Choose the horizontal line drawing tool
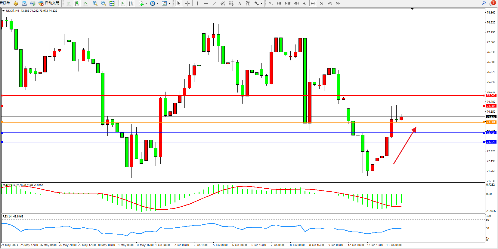 pos(206,3)
